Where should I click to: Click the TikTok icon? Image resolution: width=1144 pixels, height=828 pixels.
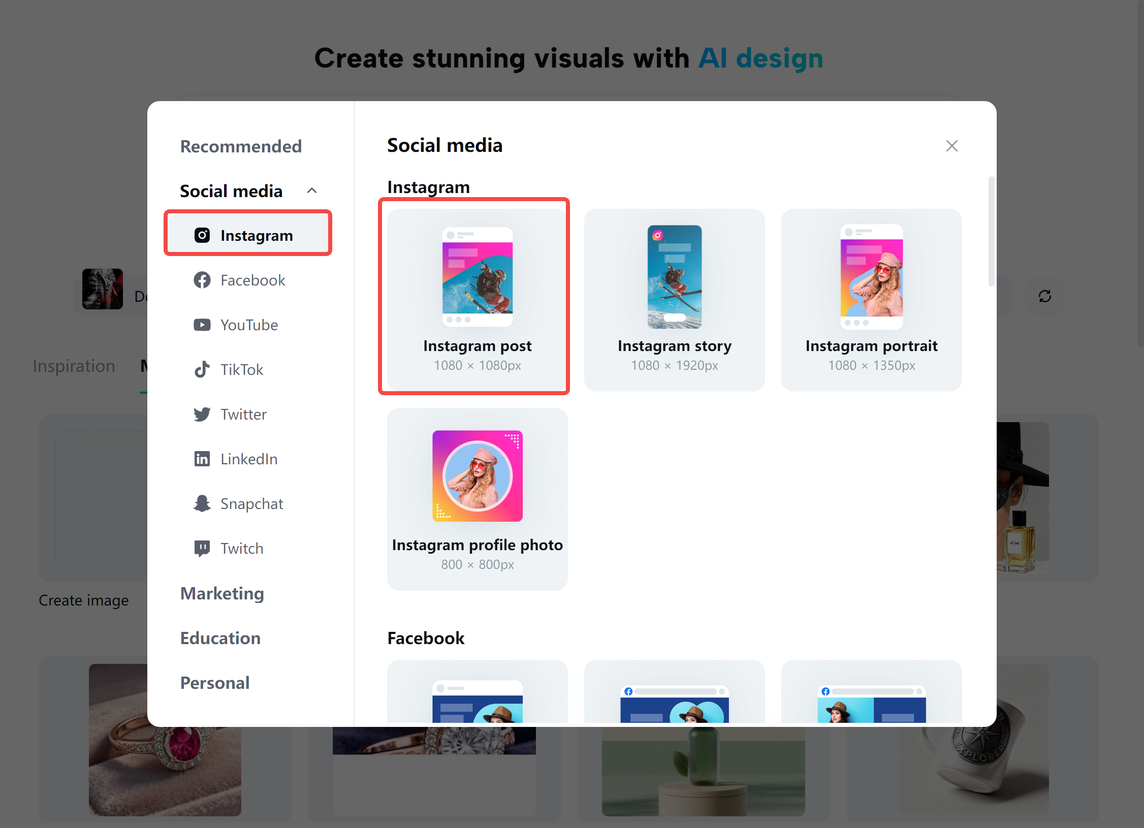pyautogui.click(x=202, y=369)
